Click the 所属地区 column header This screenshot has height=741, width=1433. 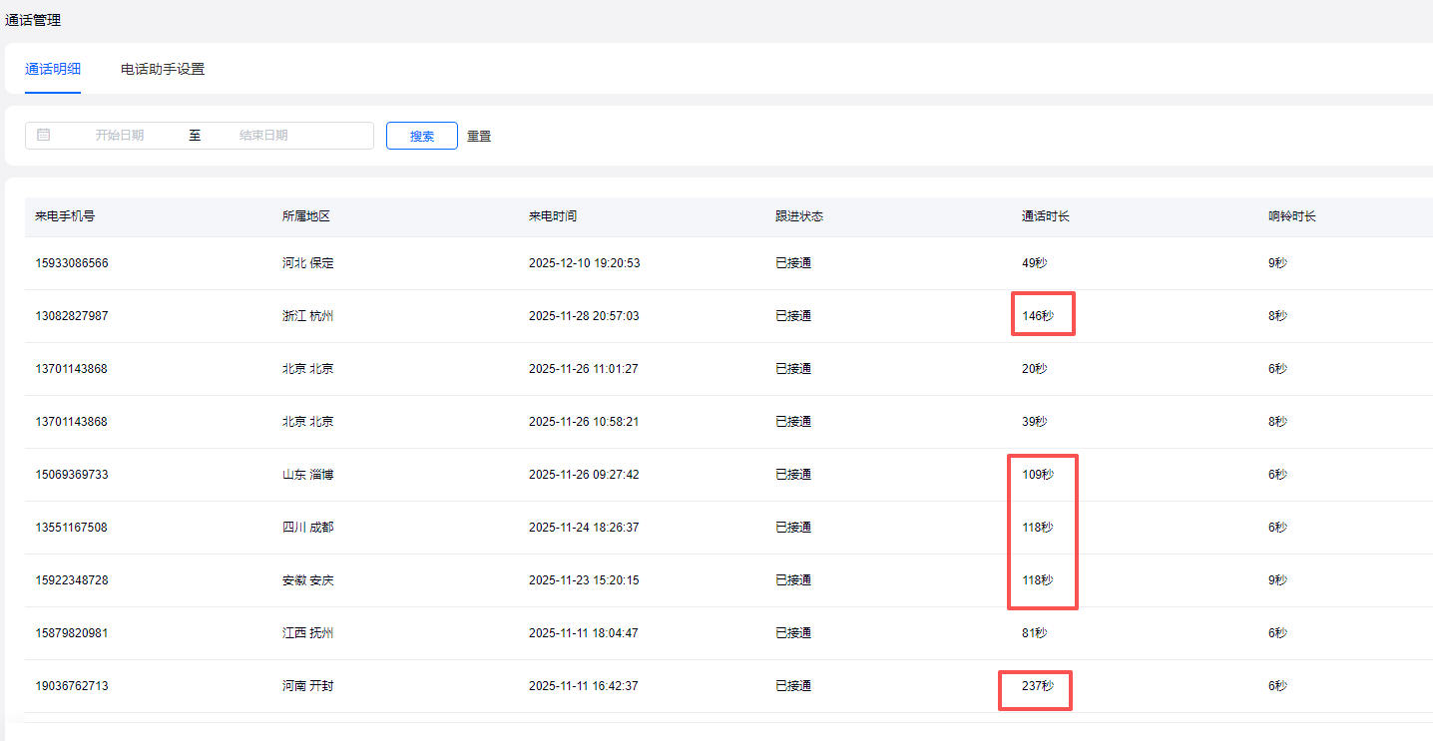[306, 216]
